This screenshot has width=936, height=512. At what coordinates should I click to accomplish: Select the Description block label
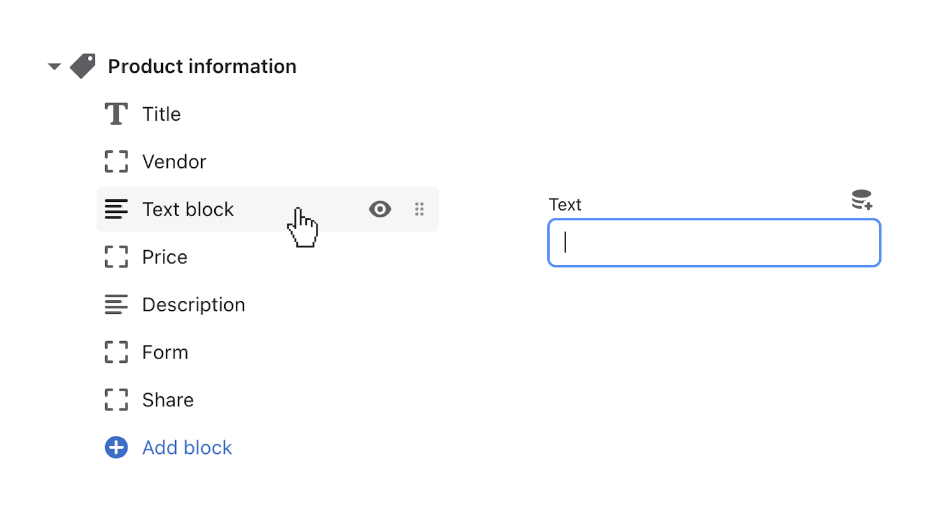tap(194, 305)
